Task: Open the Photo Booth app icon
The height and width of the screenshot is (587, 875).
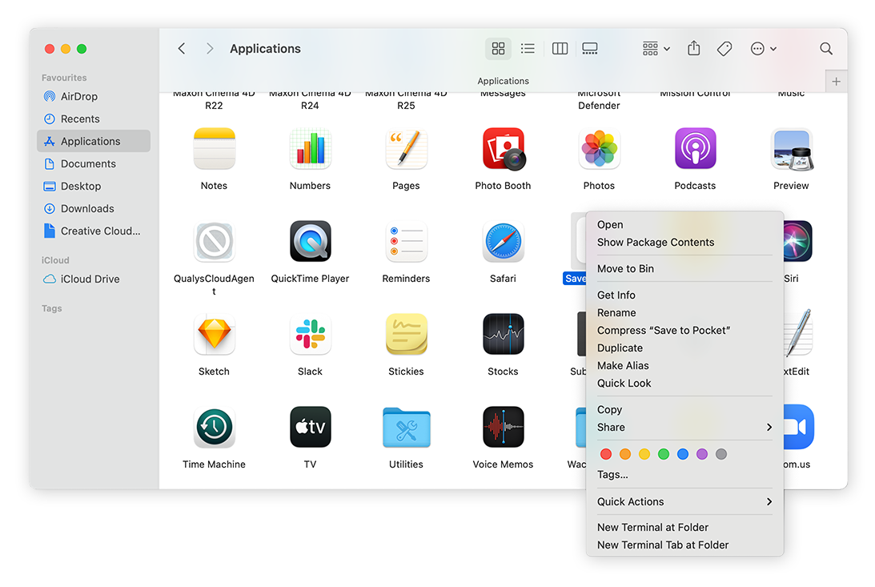Action: 503,150
